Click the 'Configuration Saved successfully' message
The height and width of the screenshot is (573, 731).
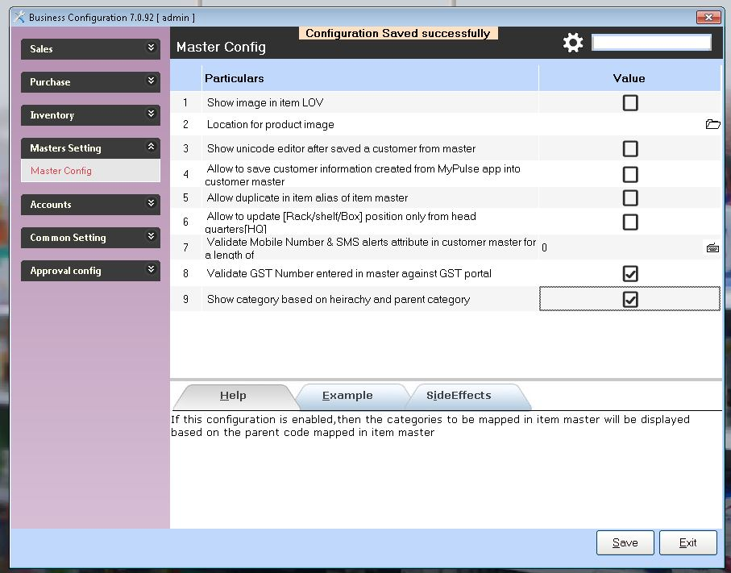pyautogui.click(x=397, y=33)
